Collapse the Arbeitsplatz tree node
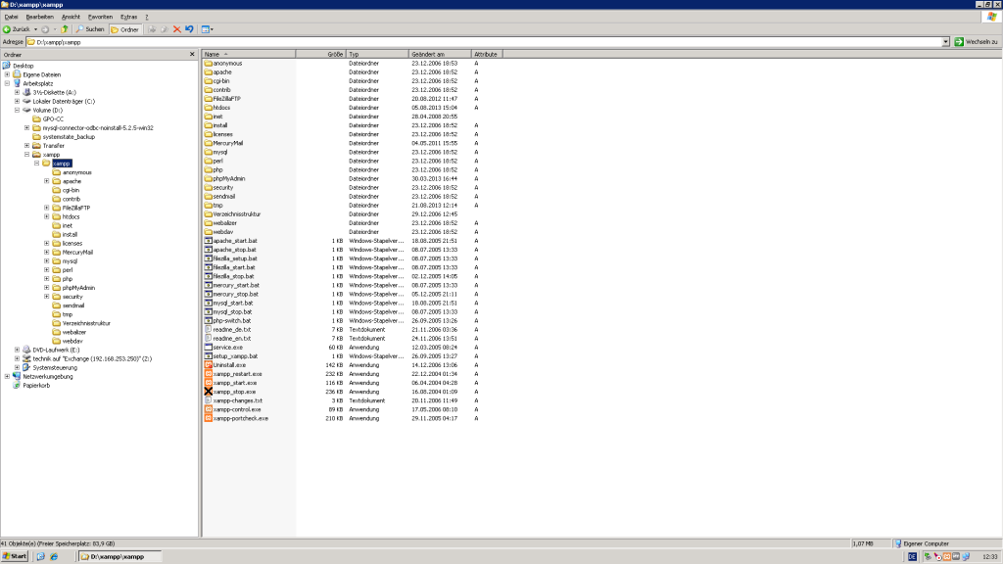The width and height of the screenshot is (1003, 564). click(8, 84)
